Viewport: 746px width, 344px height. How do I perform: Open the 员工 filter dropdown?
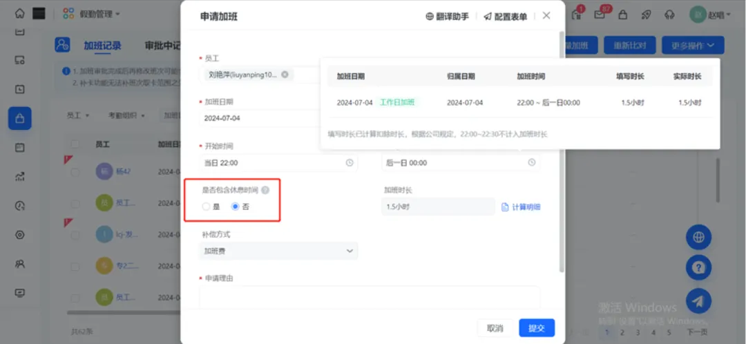(x=78, y=115)
